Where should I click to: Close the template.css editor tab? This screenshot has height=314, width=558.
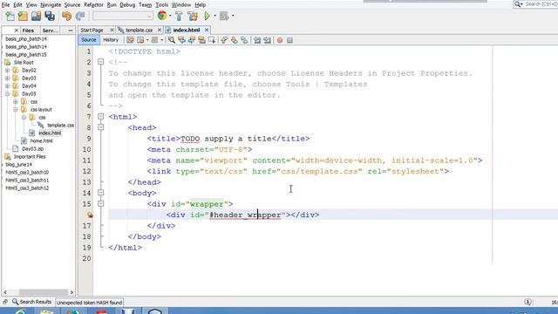coord(160,31)
